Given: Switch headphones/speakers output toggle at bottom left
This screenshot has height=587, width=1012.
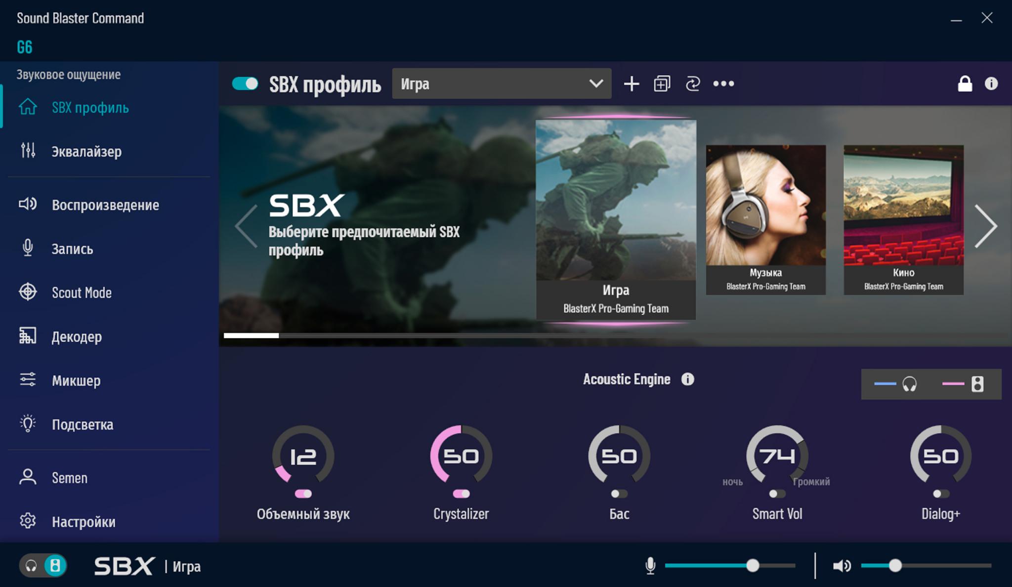Looking at the screenshot, I should [x=43, y=566].
